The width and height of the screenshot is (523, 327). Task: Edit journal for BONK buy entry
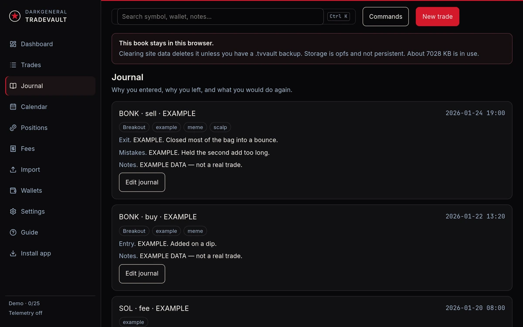click(142, 274)
